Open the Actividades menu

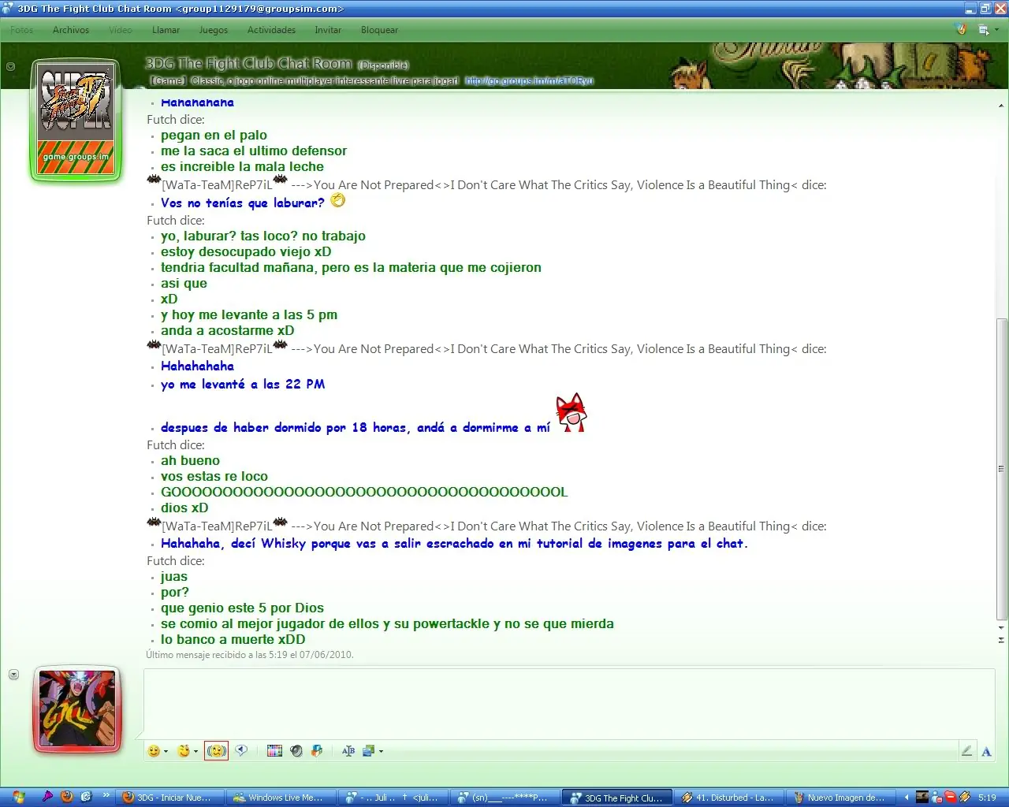tap(271, 30)
